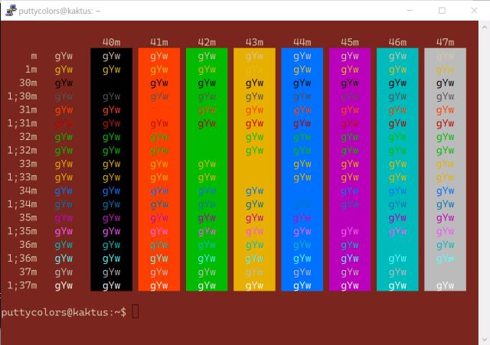
Task: Click the 1;31m row label
Action: coord(22,123)
